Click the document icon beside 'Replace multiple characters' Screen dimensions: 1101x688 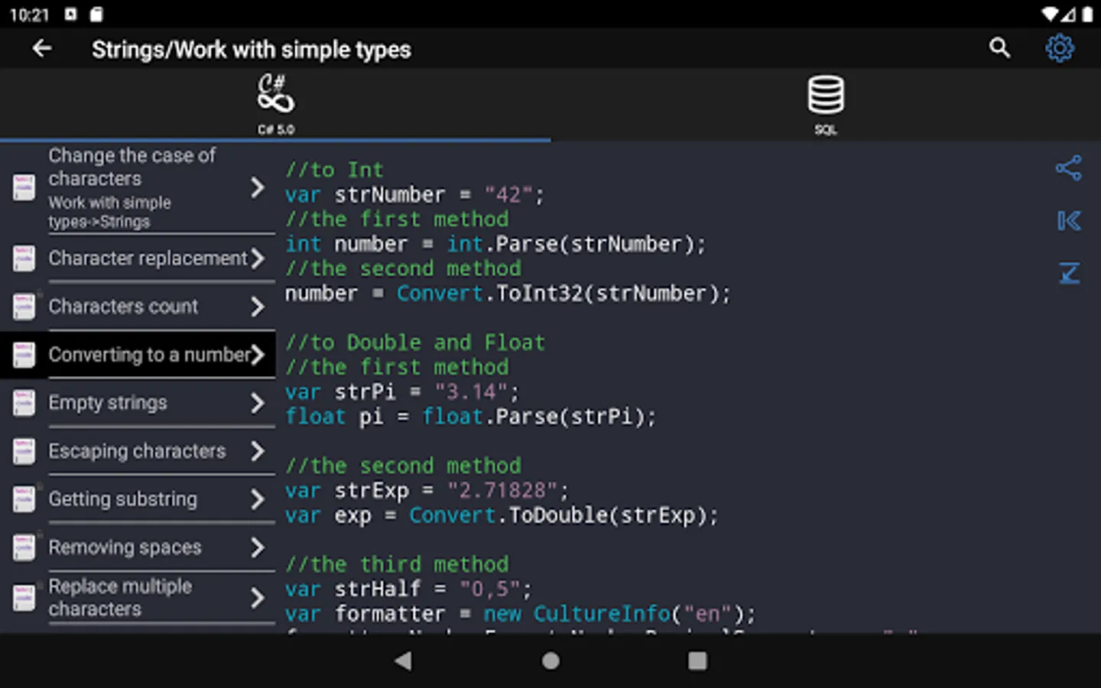(24, 598)
